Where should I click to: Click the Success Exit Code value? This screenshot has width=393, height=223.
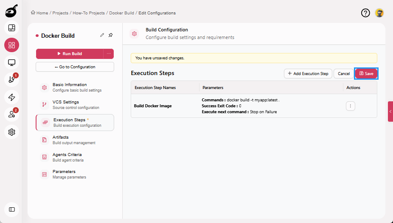[240, 106]
